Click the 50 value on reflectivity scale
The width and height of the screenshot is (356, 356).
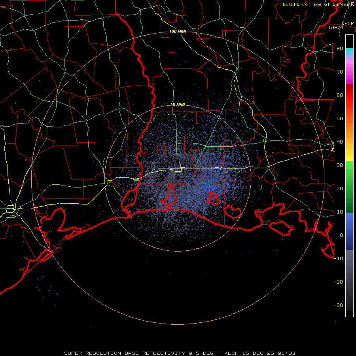(340, 119)
